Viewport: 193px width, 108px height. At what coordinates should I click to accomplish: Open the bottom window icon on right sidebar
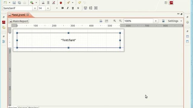point(188,42)
